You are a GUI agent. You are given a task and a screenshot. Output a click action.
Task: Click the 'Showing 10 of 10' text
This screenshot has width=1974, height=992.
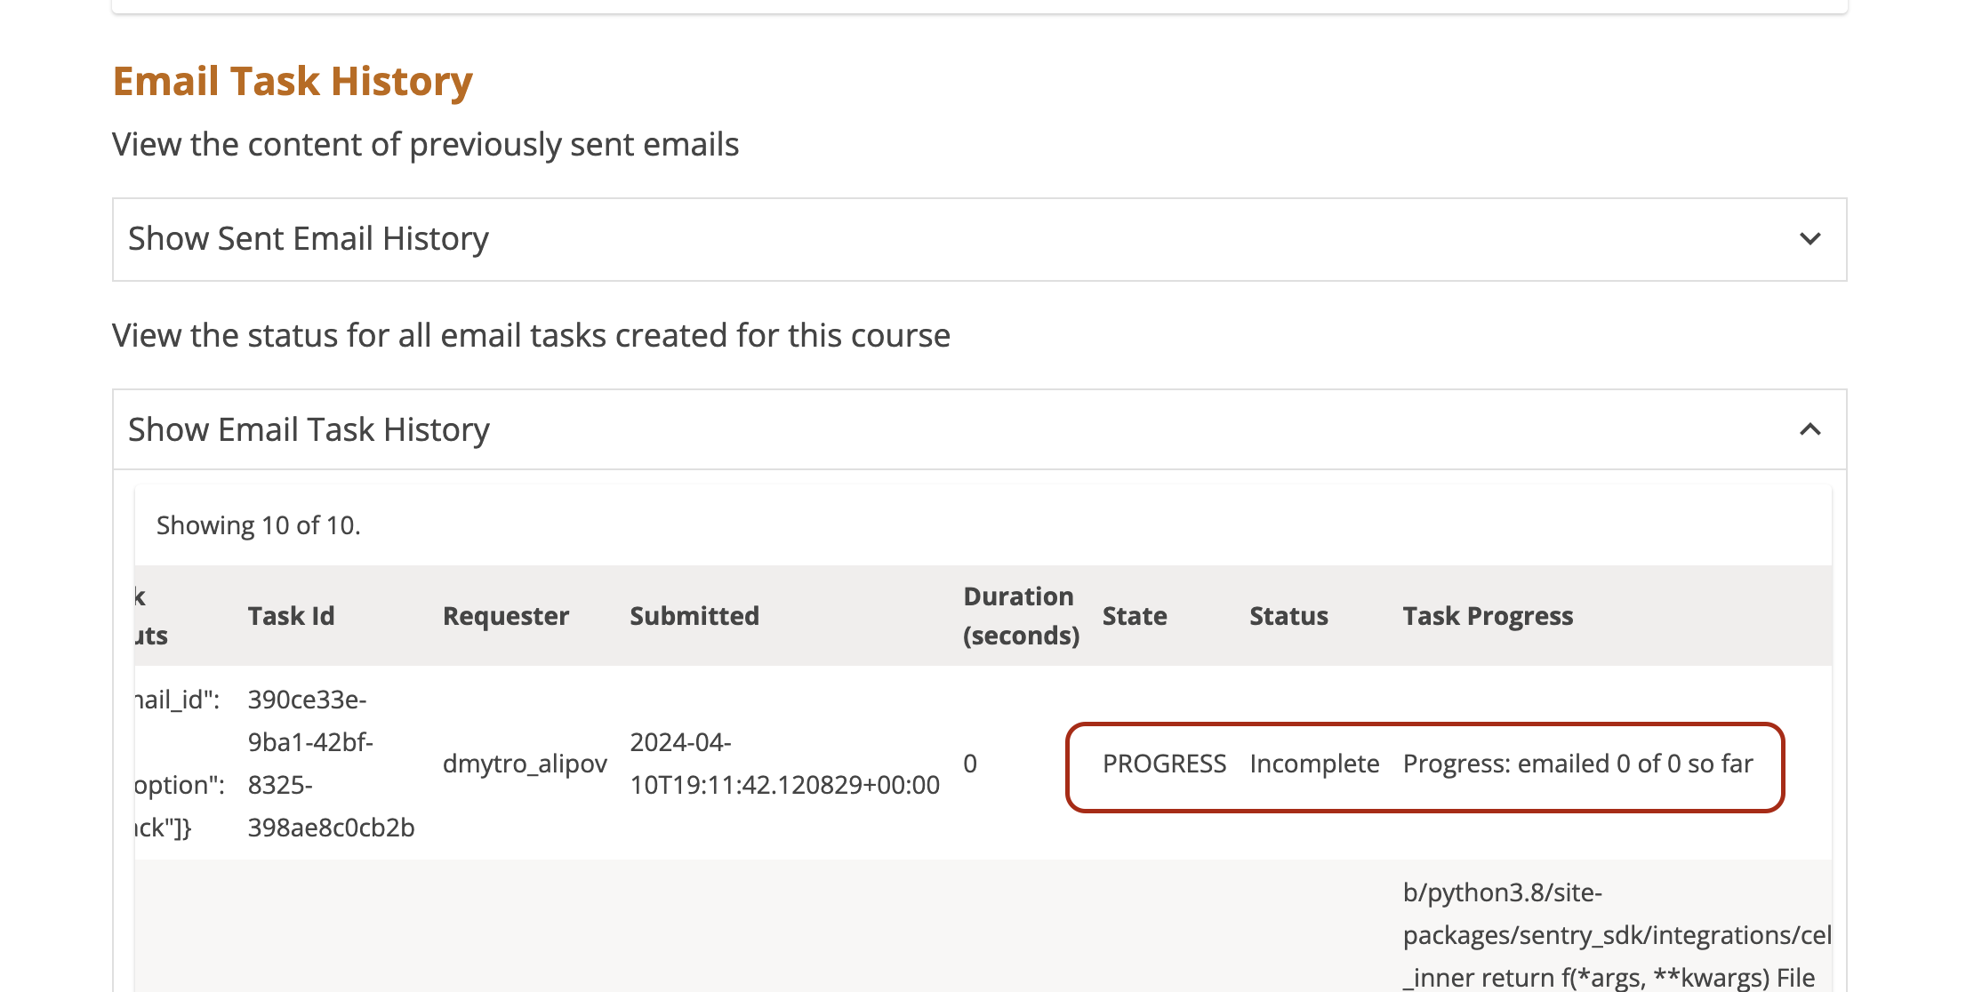point(258,525)
